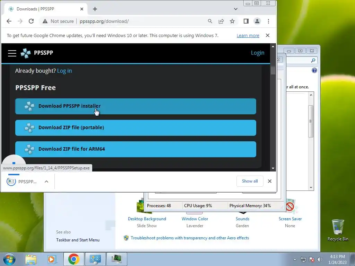Open the PPSSPP download item in shelf
Viewport: 355px width, 266px height.
22,181
